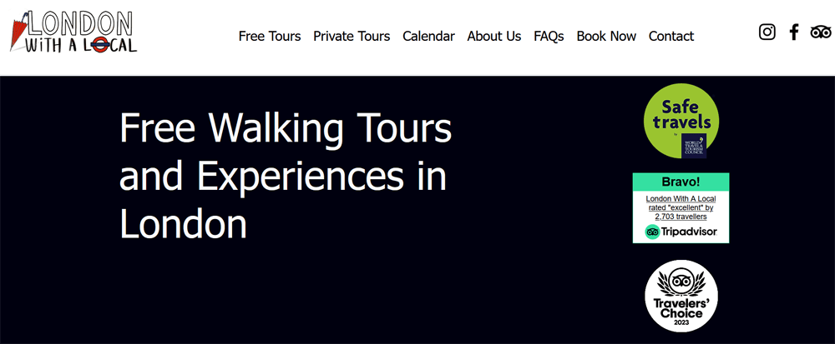Click the London With A Local logo

[73, 32]
